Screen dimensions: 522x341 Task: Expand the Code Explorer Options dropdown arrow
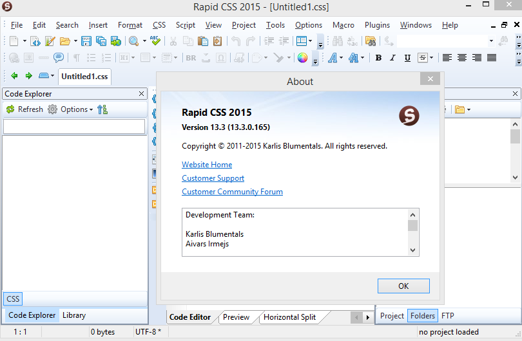click(91, 109)
